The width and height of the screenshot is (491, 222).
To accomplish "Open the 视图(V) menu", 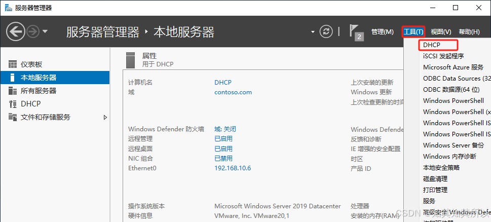I will (x=441, y=31).
